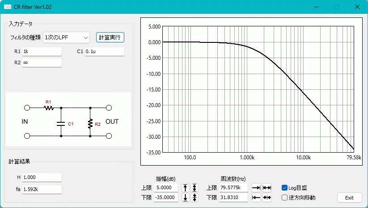Click the Exit button
Viewport: 368px width, 208px height.
pyautogui.click(x=349, y=197)
